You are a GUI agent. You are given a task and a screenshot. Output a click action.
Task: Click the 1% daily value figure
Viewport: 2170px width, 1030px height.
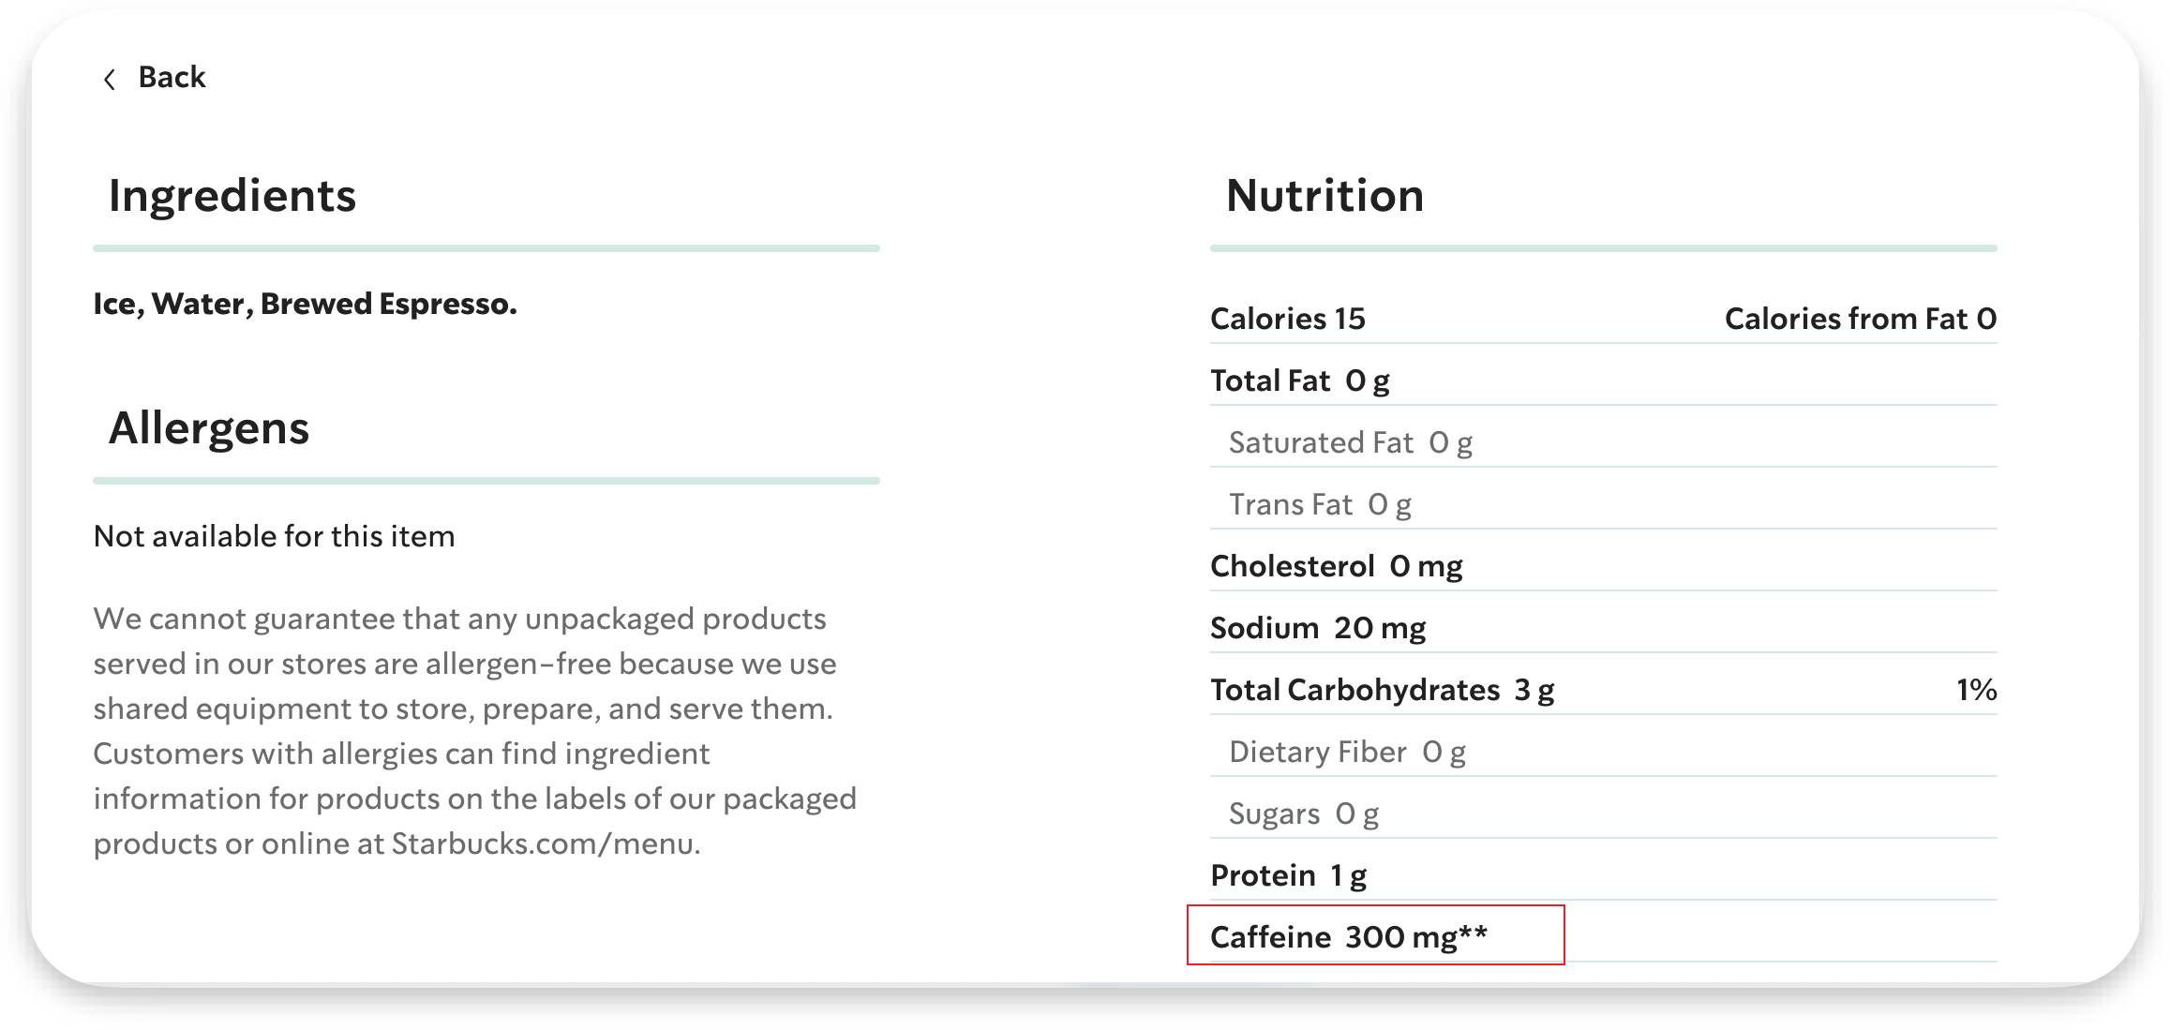(1976, 690)
